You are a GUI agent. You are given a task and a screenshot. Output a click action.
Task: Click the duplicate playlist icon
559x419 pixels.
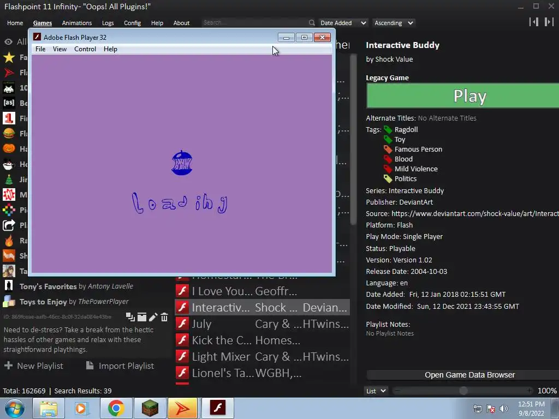pos(130,317)
